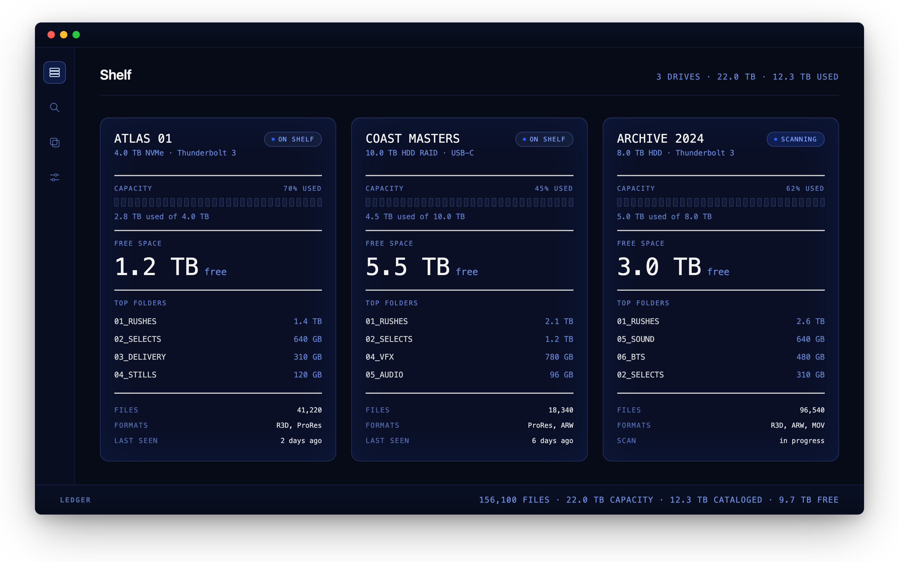Open 03_DELIVERY folder row

pyautogui.click(x=218, y=357)
